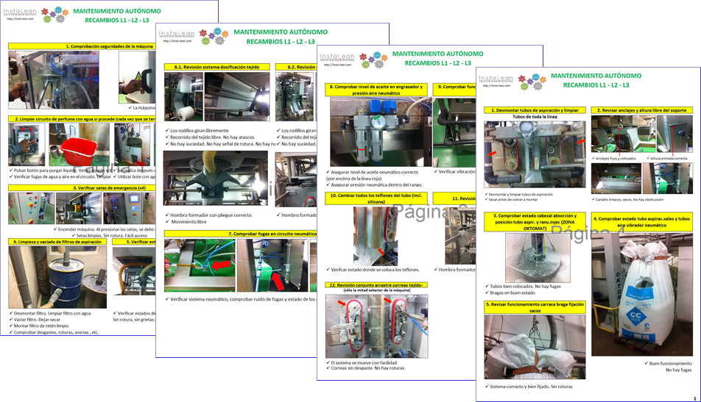Click the gears icon above section 6.1 heading
Screen dimensions: 701x402
click(210, 36)
